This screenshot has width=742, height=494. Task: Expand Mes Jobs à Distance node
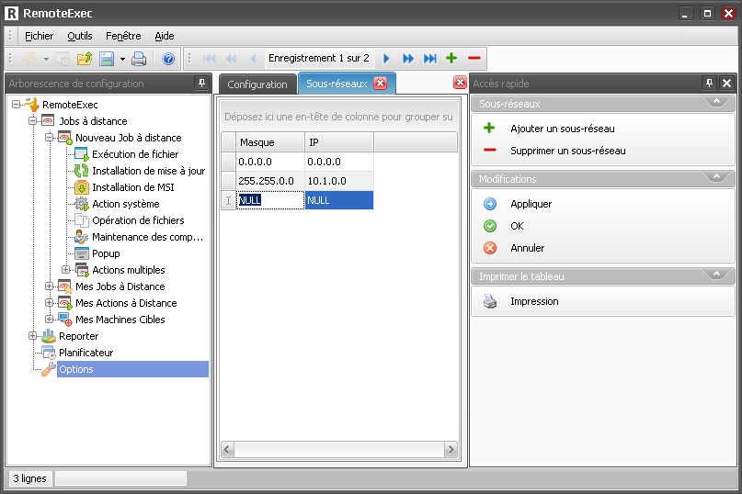coord(50,286)
